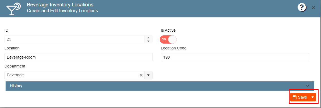Click the Department label
Image resolution: width=321 pixels, height=108 pixels.
15,66
